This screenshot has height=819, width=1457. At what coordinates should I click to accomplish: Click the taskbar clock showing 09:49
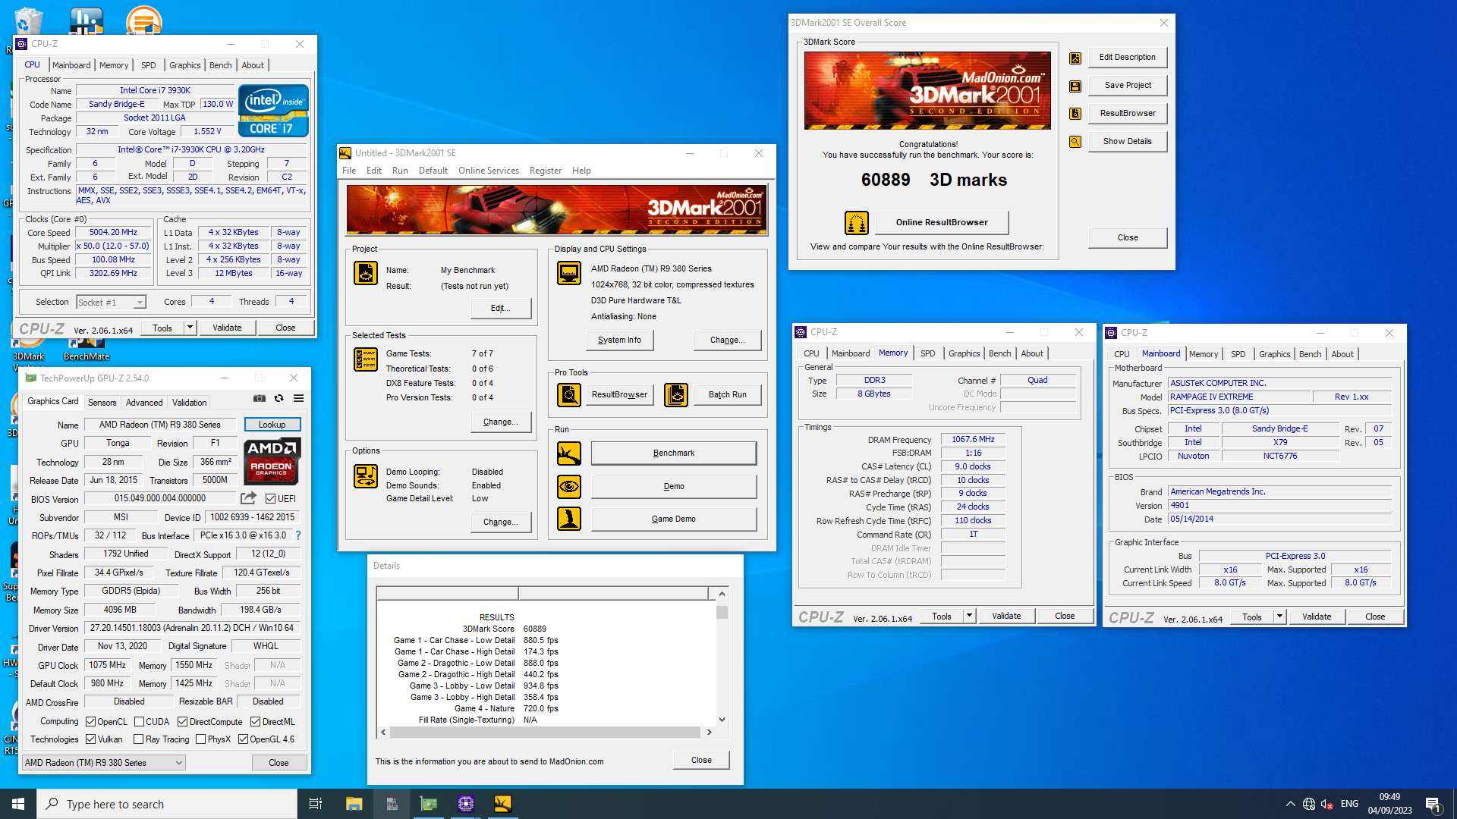coord(1389,804)
